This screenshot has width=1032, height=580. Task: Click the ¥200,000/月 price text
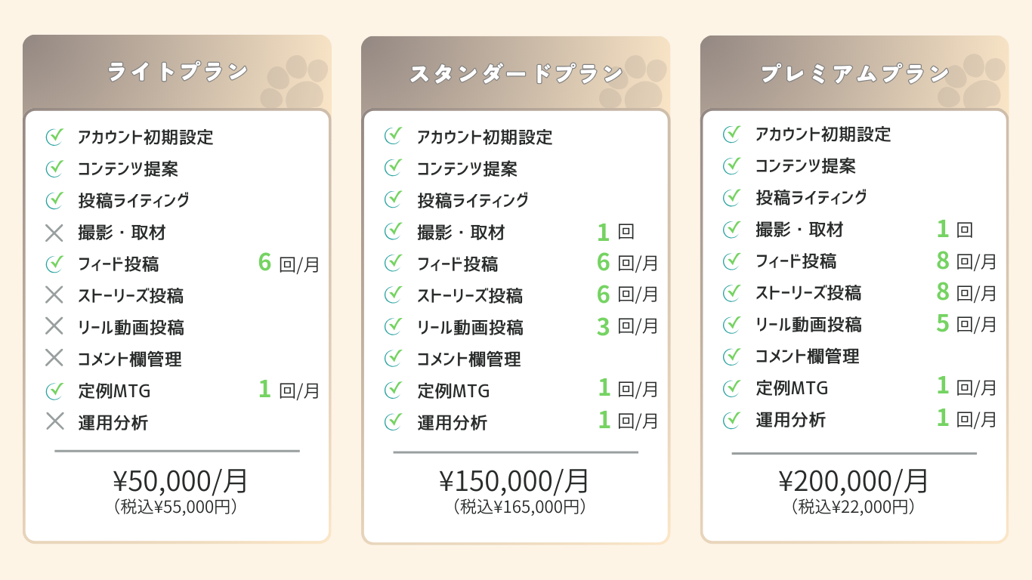[x=854, y=480]
